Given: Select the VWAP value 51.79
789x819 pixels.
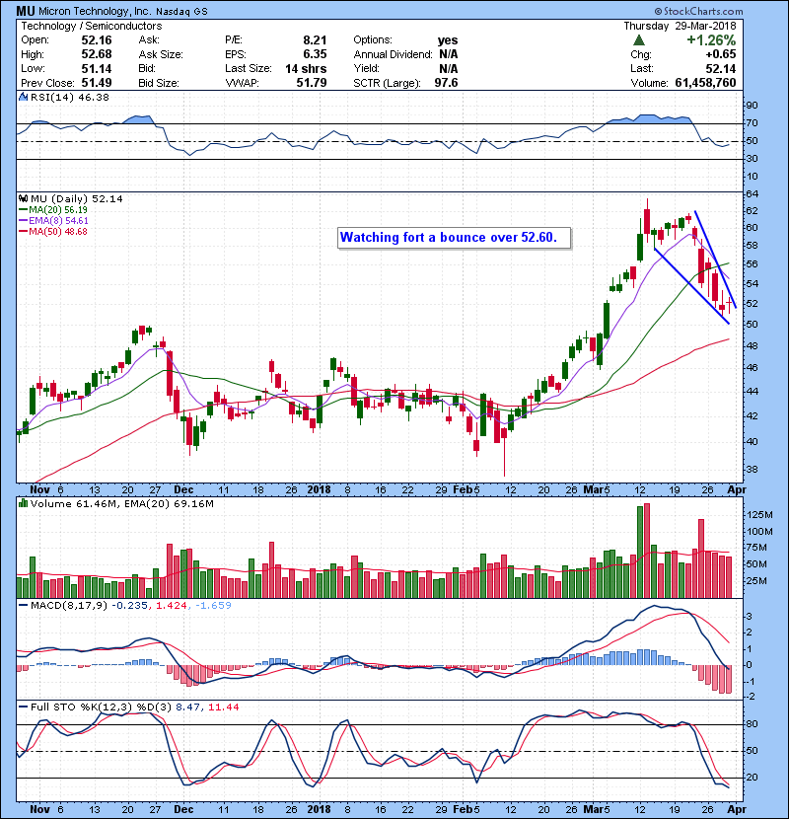Looking at the screenshot, I should coord(312,83).
